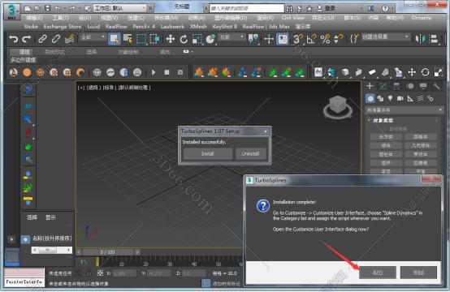Click Edit Named Selection Sets icon

354,39
